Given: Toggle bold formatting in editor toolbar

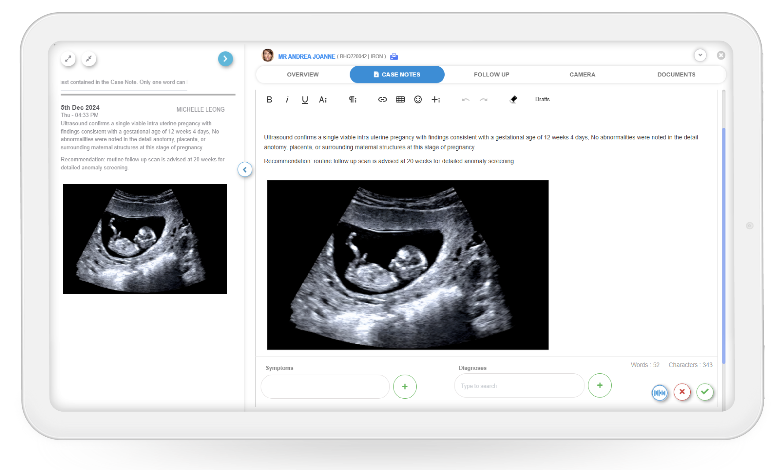Looking at the screenshot, I should (269, 99).
